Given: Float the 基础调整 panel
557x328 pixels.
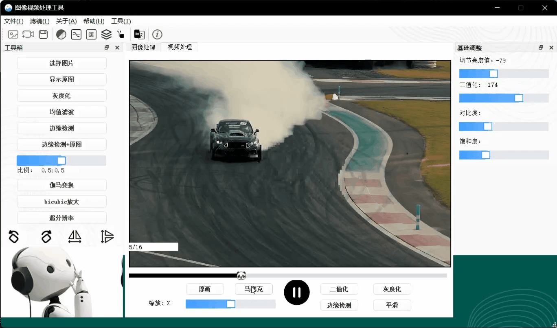Looking at the screenshot, I should (541, 48).
